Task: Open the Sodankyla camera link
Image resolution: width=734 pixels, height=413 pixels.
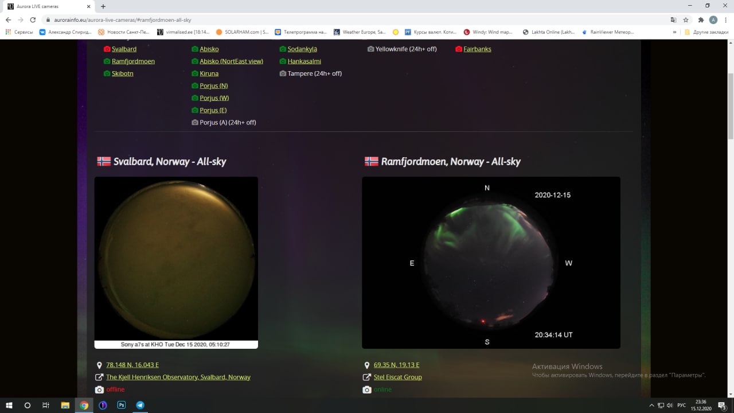Action: (x=302, y=49)
